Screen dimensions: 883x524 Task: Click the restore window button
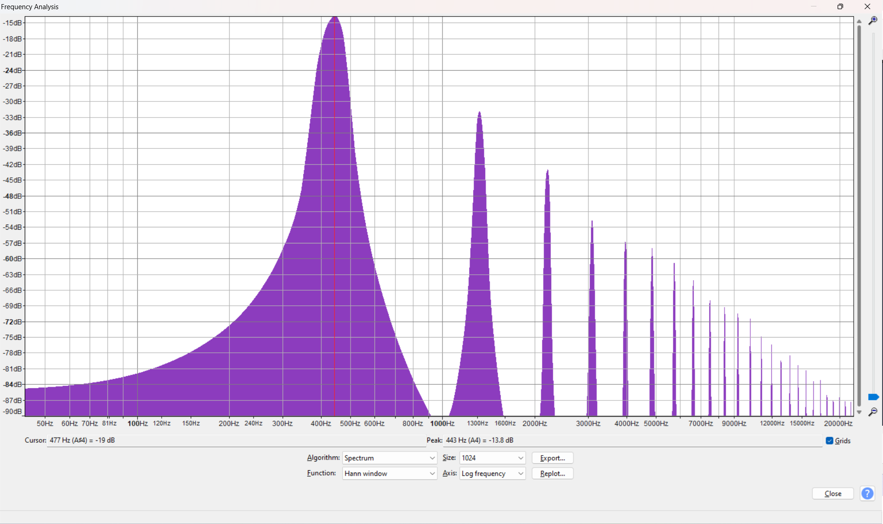click(x=840, y=6)
